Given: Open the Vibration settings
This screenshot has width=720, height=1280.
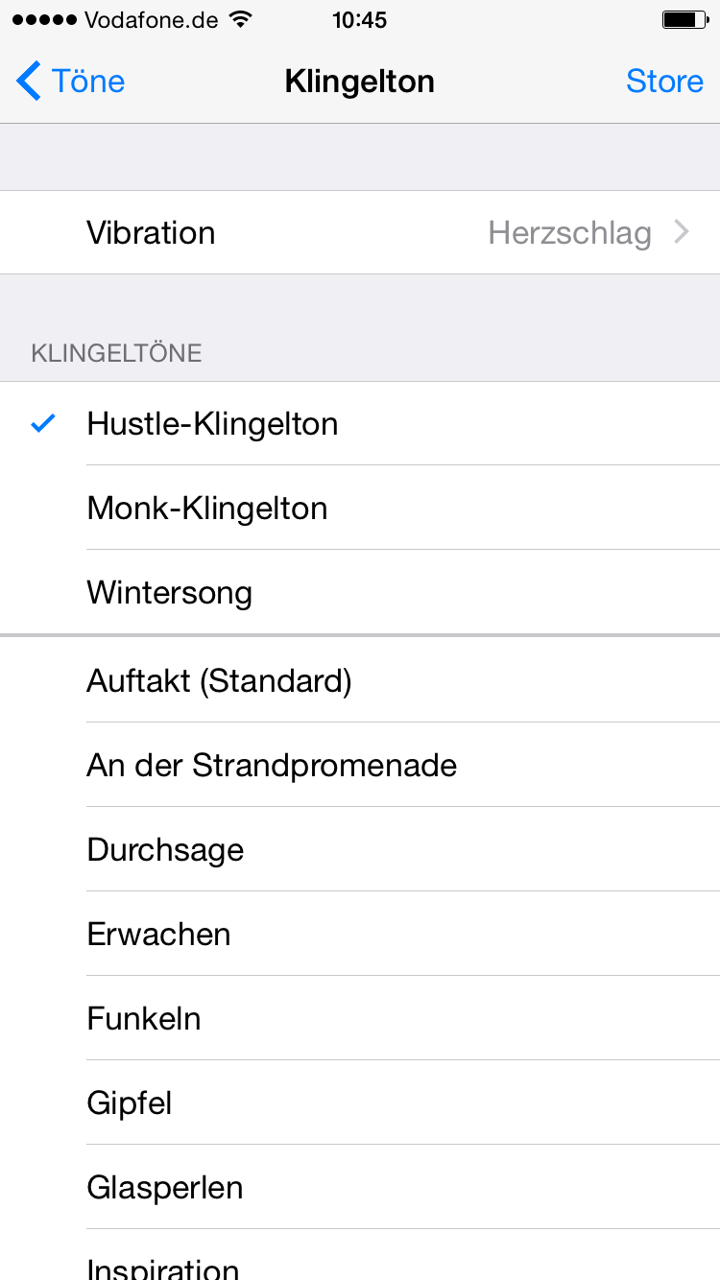Looking at the screenshot, I should pos(360,231).
